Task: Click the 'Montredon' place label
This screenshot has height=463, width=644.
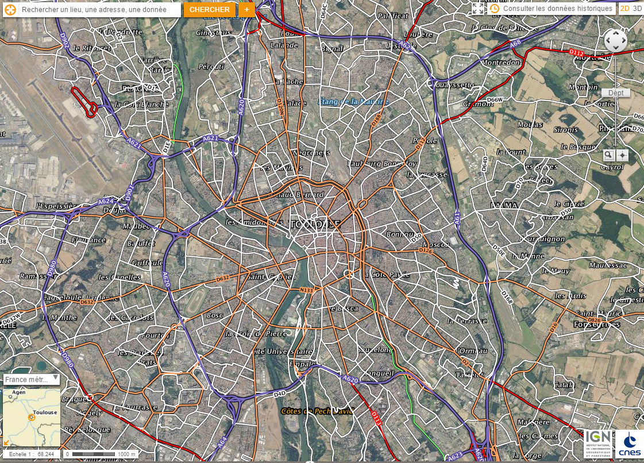Action: click(500, 62)
